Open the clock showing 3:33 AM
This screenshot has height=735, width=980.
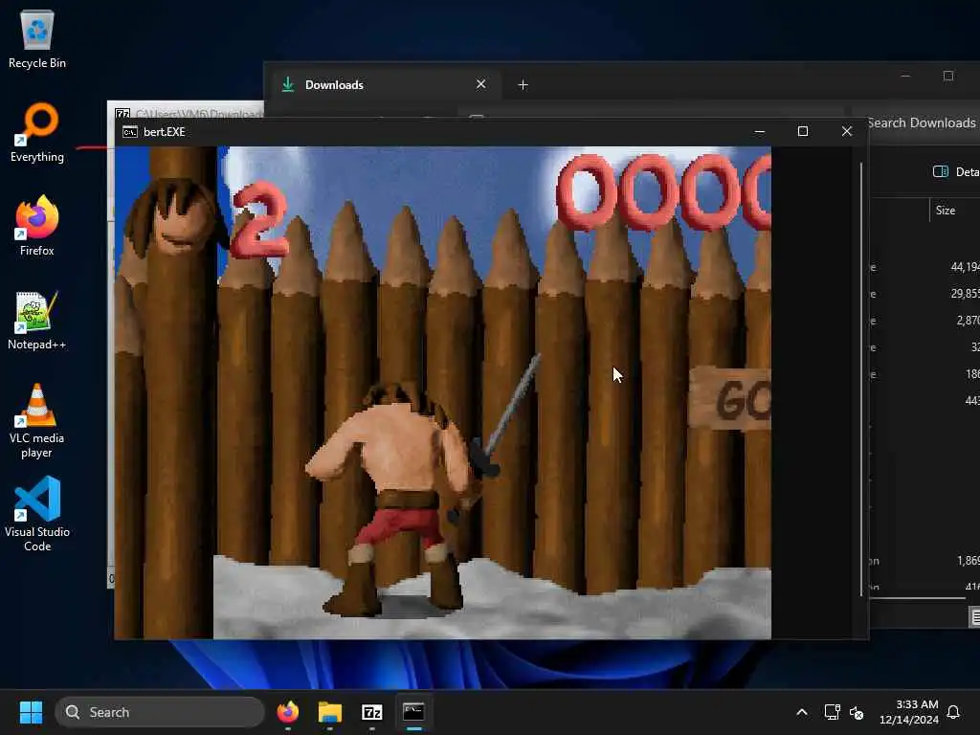click(x=909, y=712)
